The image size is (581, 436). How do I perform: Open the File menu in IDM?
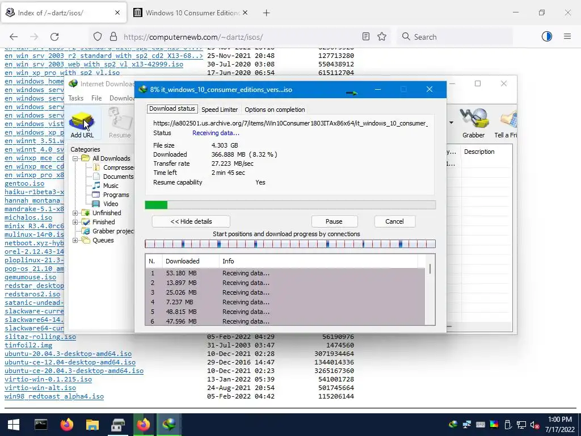click(x=96, y=98)
